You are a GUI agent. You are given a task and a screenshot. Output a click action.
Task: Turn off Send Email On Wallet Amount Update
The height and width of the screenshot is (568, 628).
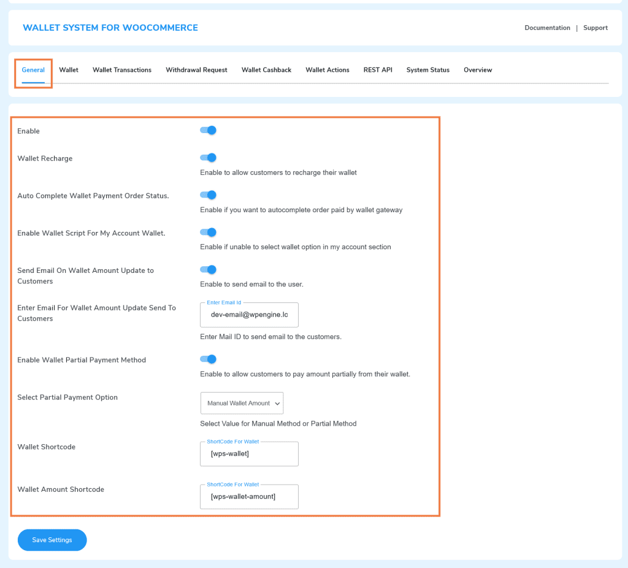(x=208, y=270)
